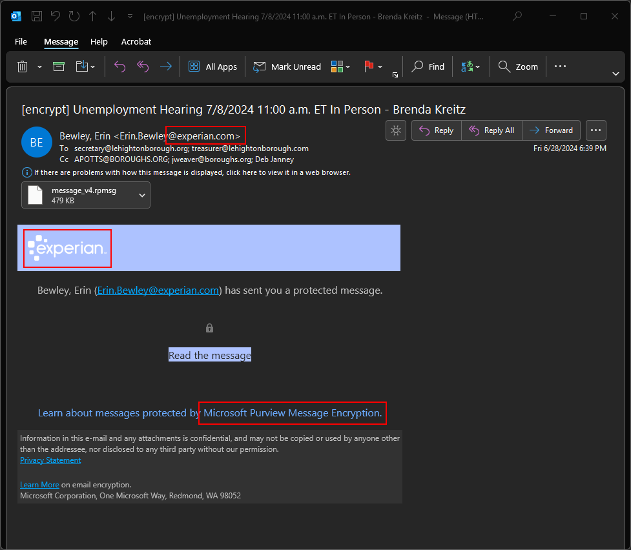Open the Move dropdown menu
This screenshot has width=631, height=550.
click(x=93, y=66)
